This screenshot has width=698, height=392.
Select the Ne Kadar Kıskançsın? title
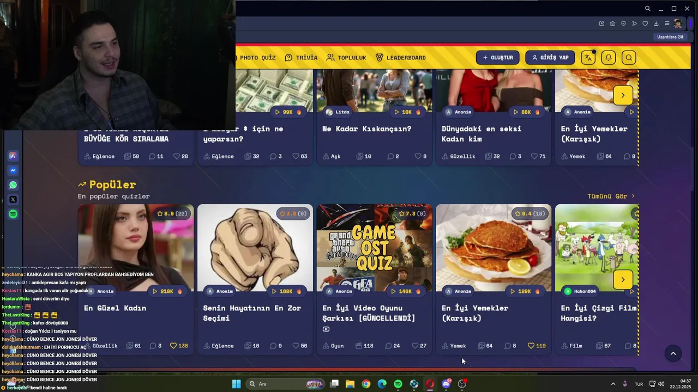coord(367,129)
